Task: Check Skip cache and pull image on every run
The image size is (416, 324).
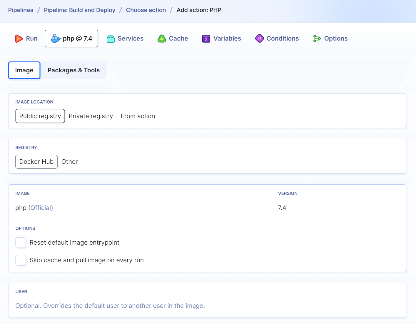Action: (x=21, y=260)
